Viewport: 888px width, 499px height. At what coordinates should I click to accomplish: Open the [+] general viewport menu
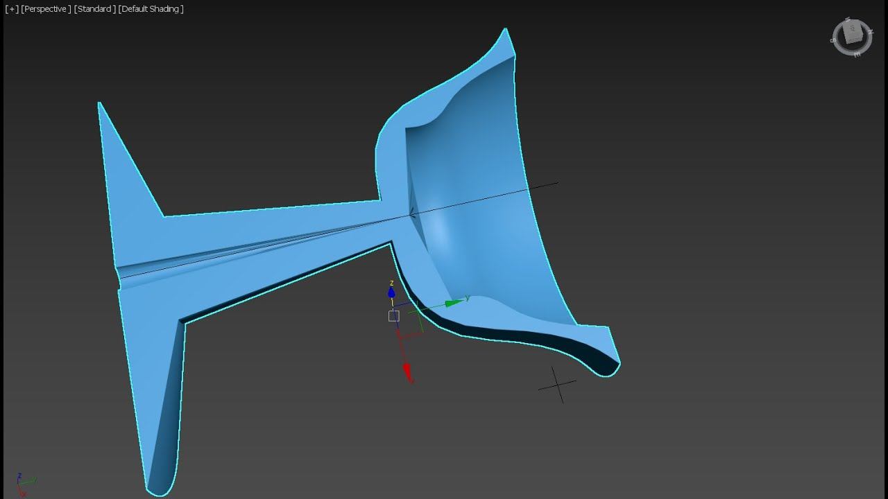[x=11, y=9]
